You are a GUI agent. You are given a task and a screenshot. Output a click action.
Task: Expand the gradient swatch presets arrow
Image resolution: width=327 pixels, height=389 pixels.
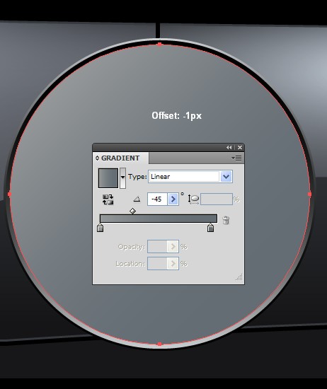pyautogui.click(x=122, y=177)
